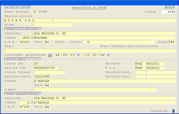Image resolution: width=179 pixels, height=114 pixels.
Task: Click the Telefono number field 4522311
Action: click(155, 64)
